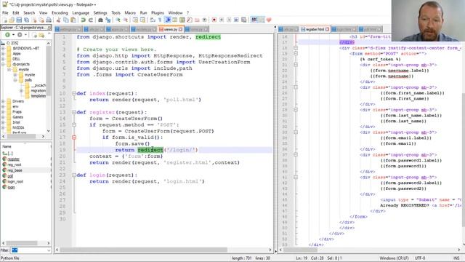Click the Redo arrow icon
Image resolution: width=465 pixels, height=262 pixels.
click(x=91, y=20)
